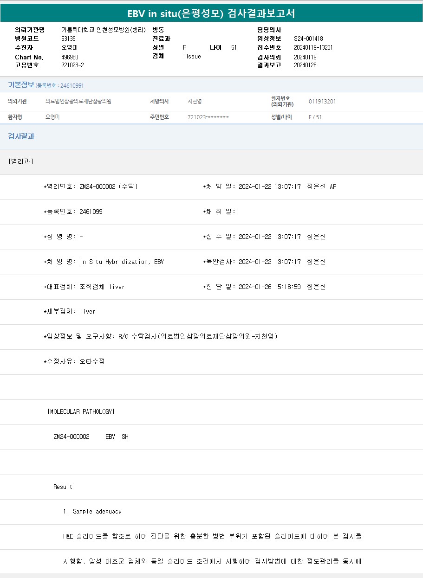
Task: Click the 임상정보 value S24-001418
Action: (308, 39)
